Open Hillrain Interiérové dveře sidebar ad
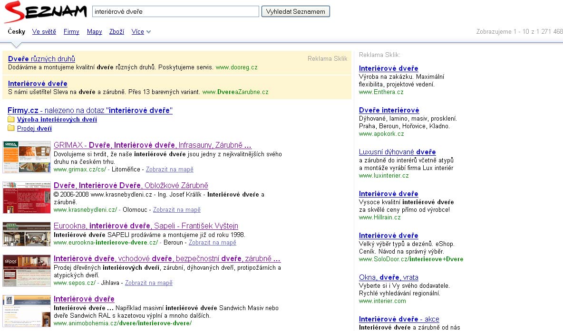 388,194
